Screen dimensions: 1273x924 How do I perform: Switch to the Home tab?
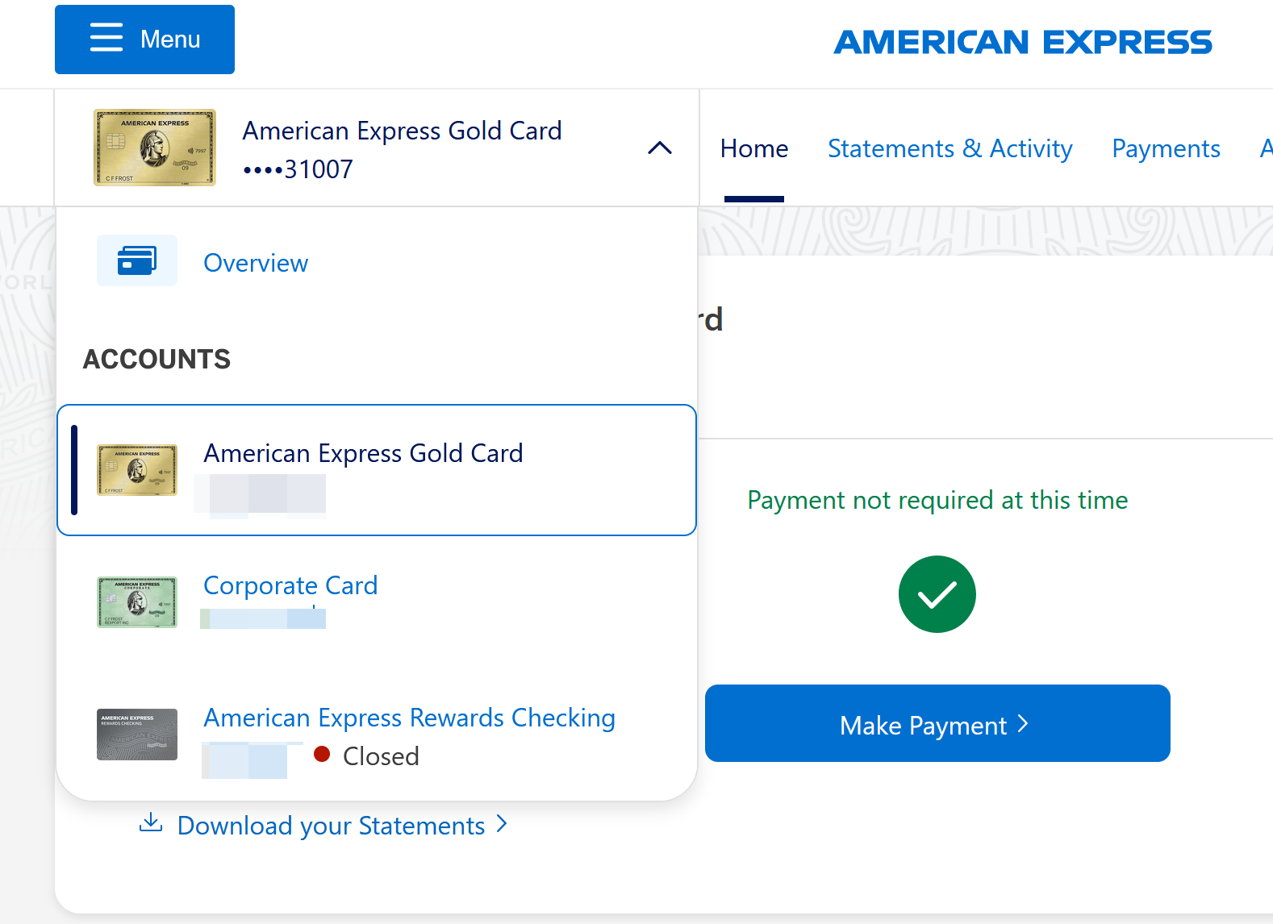coord(754,148)
